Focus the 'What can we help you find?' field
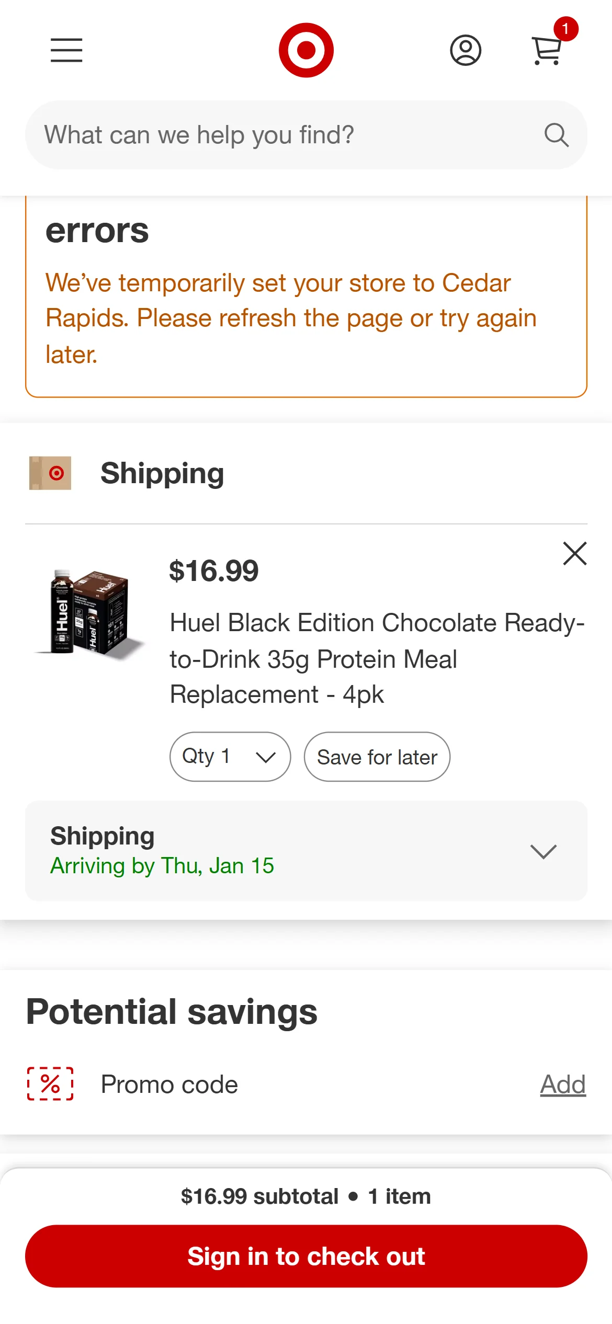 click(282, 135)
